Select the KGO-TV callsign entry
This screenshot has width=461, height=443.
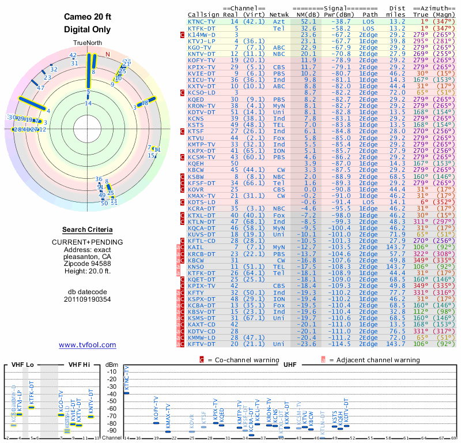(x=199, y=48)
